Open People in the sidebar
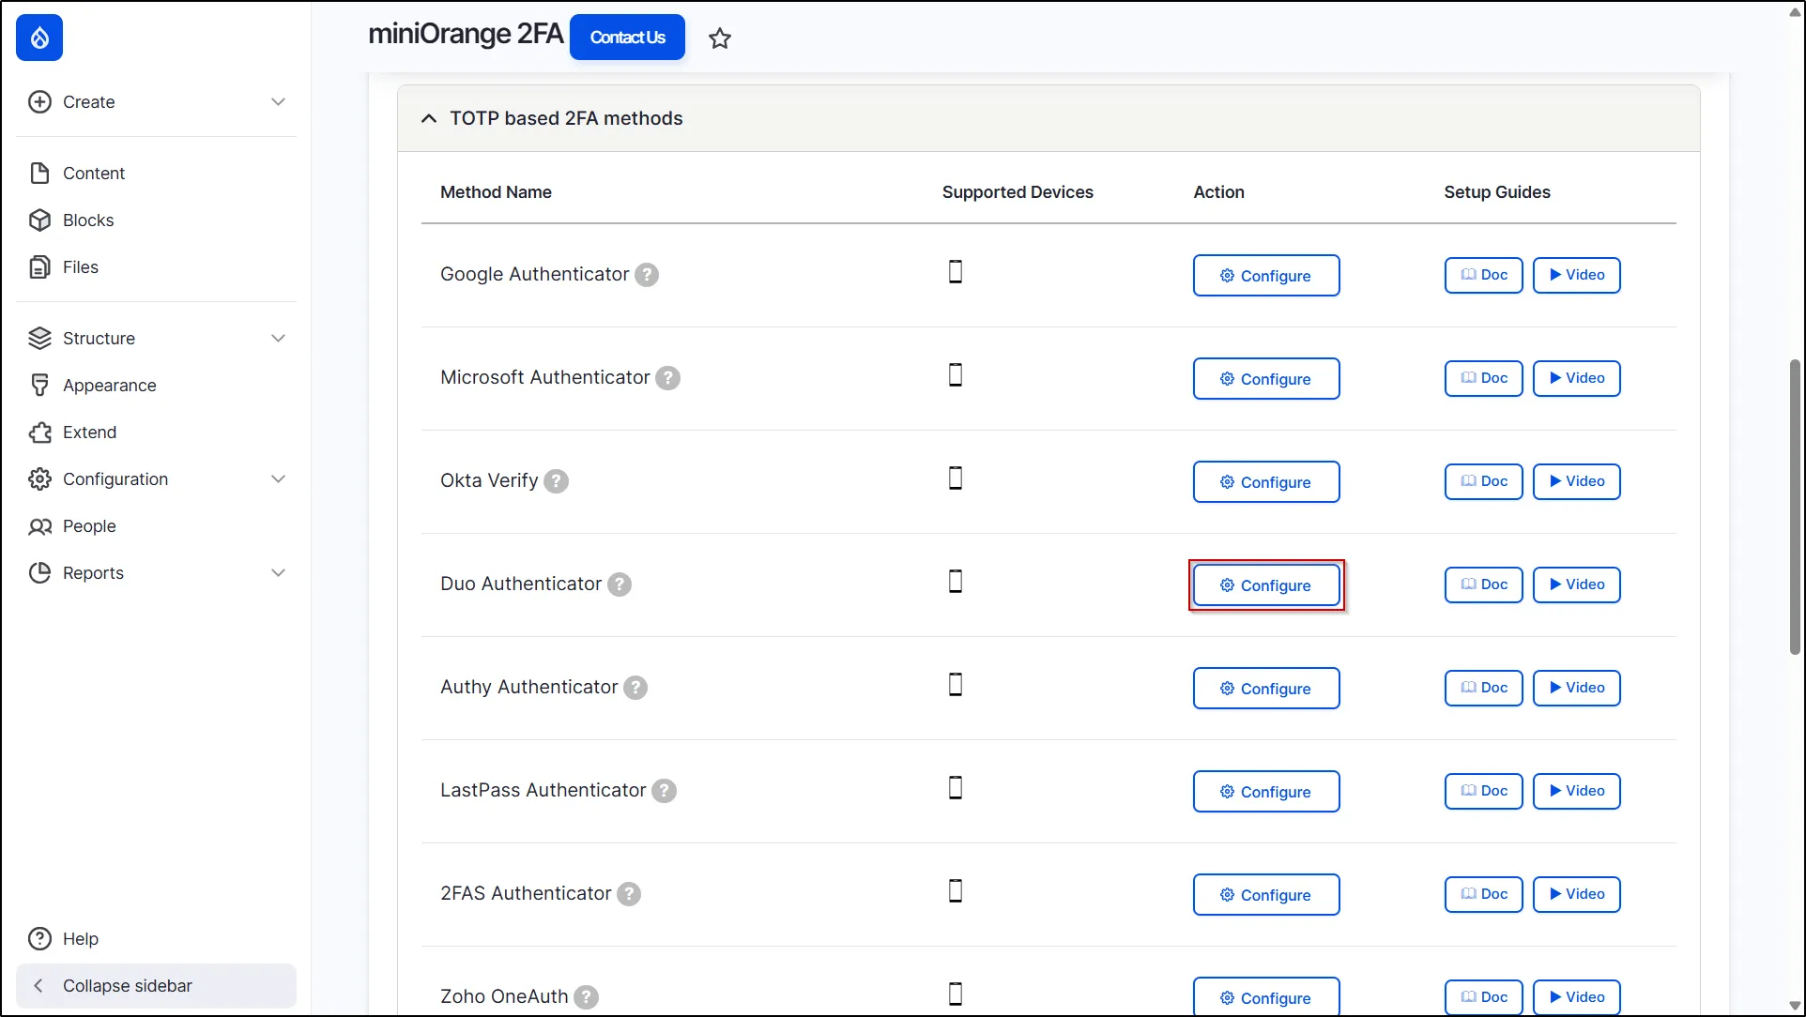 (156, 526)
